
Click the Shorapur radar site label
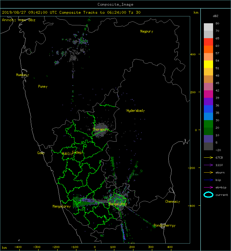point(100,129)
